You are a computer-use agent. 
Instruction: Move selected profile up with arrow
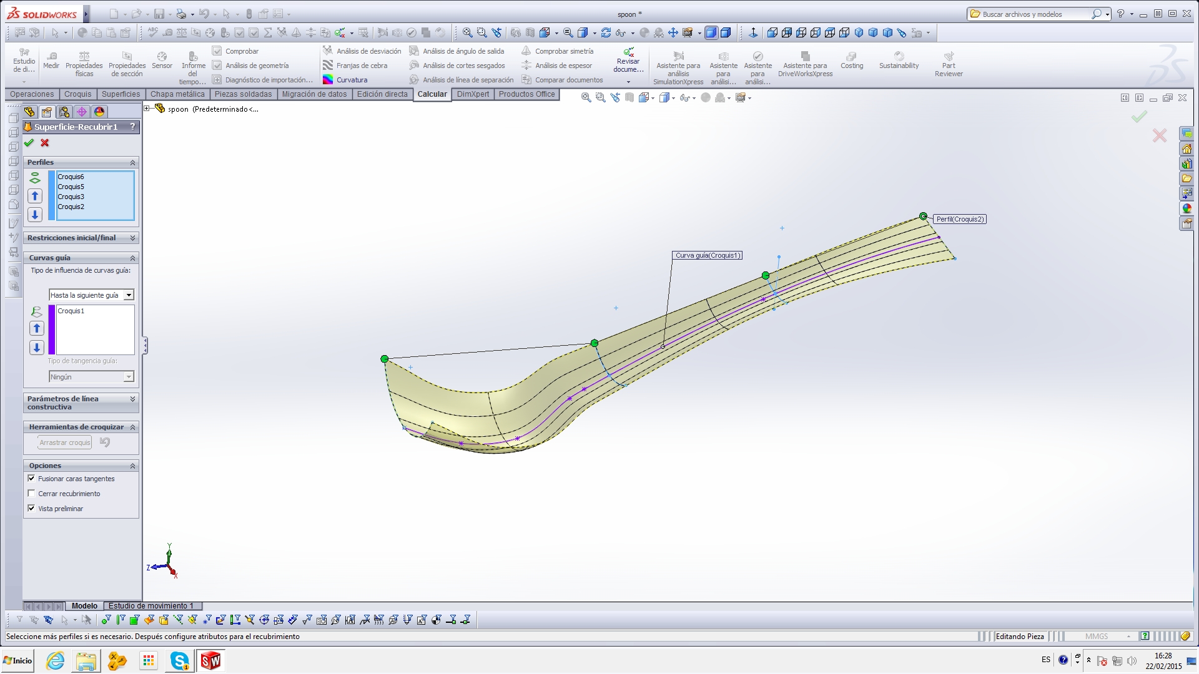35,196
